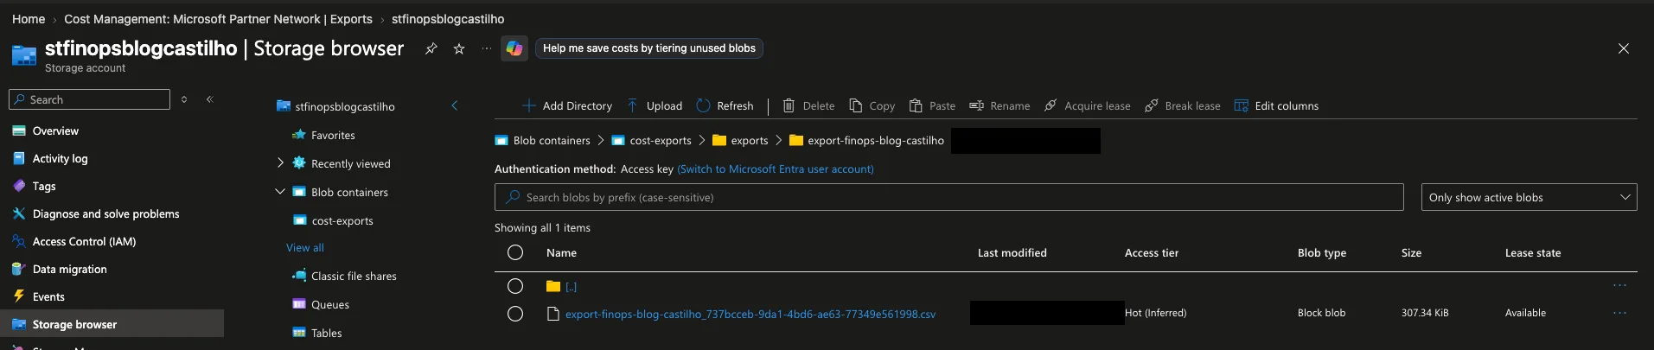Select Storage browser menu item
Image resolution: width=1654 pixels, height=350 pixels.
pos(112,324)
